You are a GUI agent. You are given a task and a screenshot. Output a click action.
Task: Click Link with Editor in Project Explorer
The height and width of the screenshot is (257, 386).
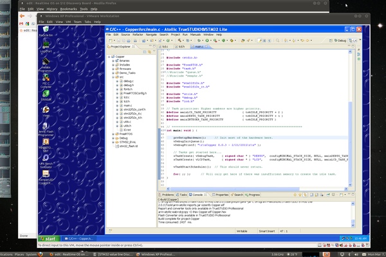click(x=149, y=52)
